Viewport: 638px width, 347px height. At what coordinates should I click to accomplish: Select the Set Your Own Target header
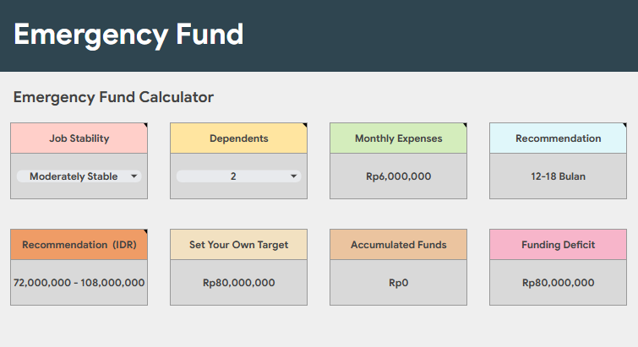(239, 245)
